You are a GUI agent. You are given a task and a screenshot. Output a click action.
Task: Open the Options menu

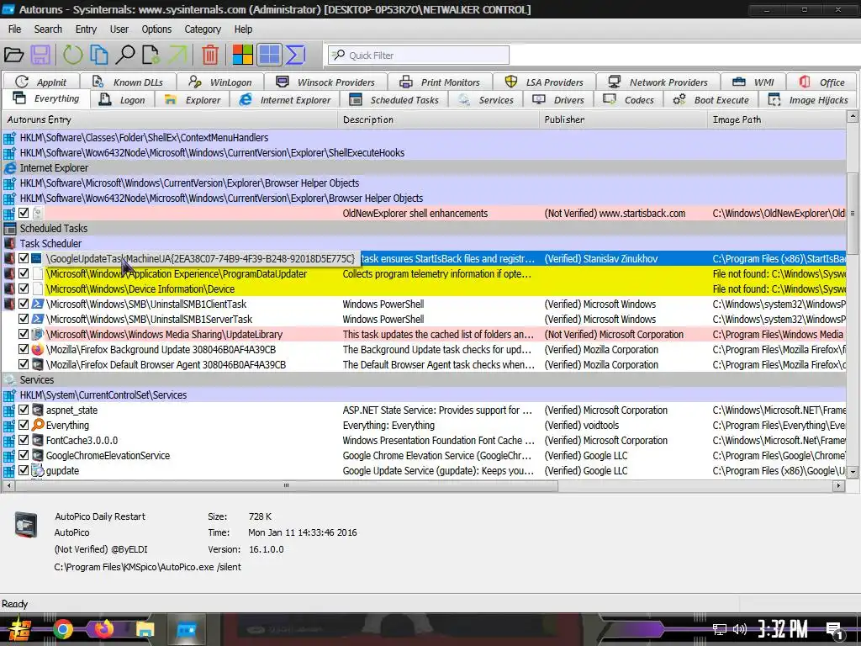[x=156, y=29]
